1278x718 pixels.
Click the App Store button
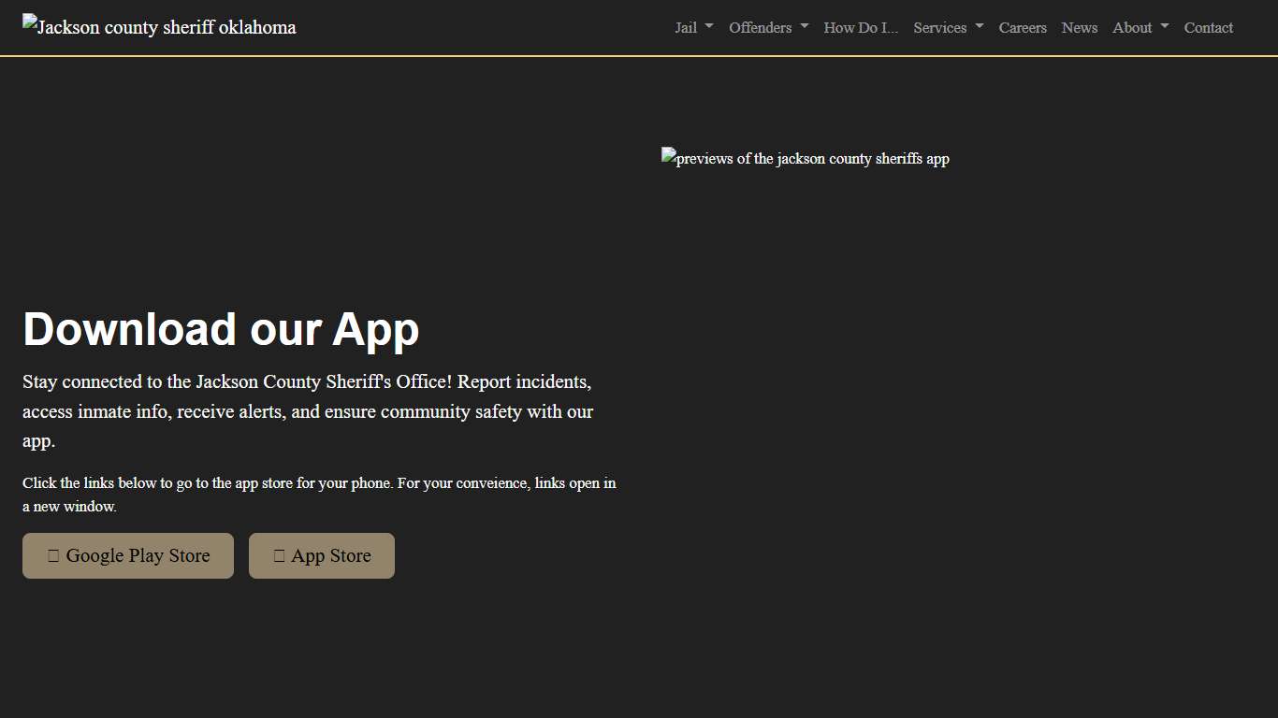321,555
